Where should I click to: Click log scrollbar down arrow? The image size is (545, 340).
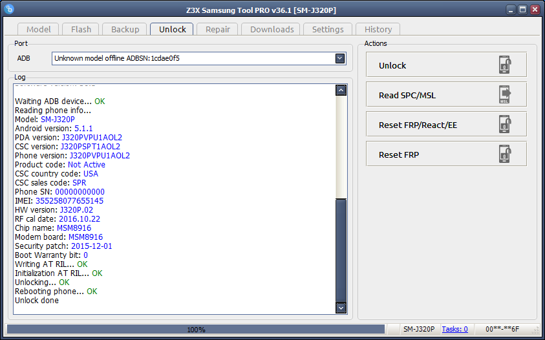click(x=341, y=308)
